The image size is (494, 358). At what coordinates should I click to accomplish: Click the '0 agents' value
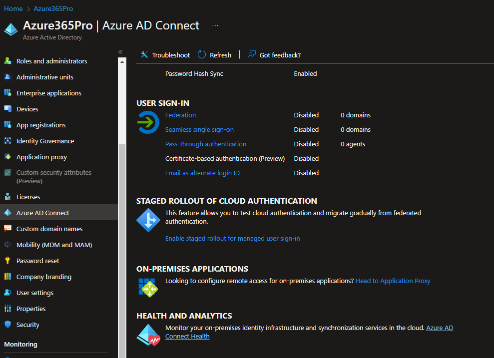353,144
